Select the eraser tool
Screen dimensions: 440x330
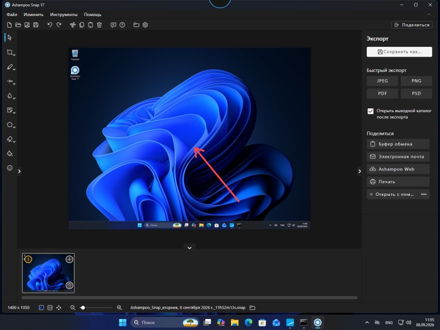click(x=9, y=139)
